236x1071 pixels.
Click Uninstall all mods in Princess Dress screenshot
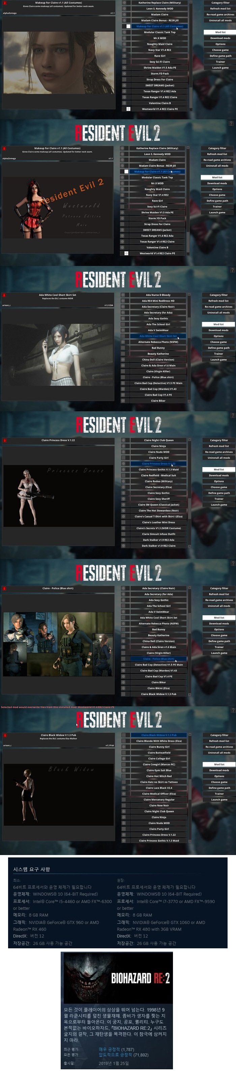click(x=218, y=458)
